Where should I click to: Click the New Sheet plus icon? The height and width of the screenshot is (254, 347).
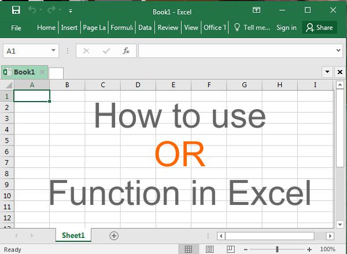click(114, 236)
